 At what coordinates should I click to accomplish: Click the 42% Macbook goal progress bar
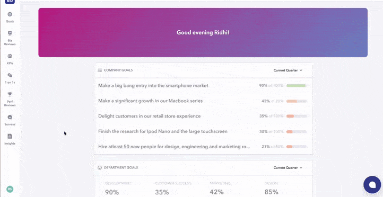(x=297, y=101)
